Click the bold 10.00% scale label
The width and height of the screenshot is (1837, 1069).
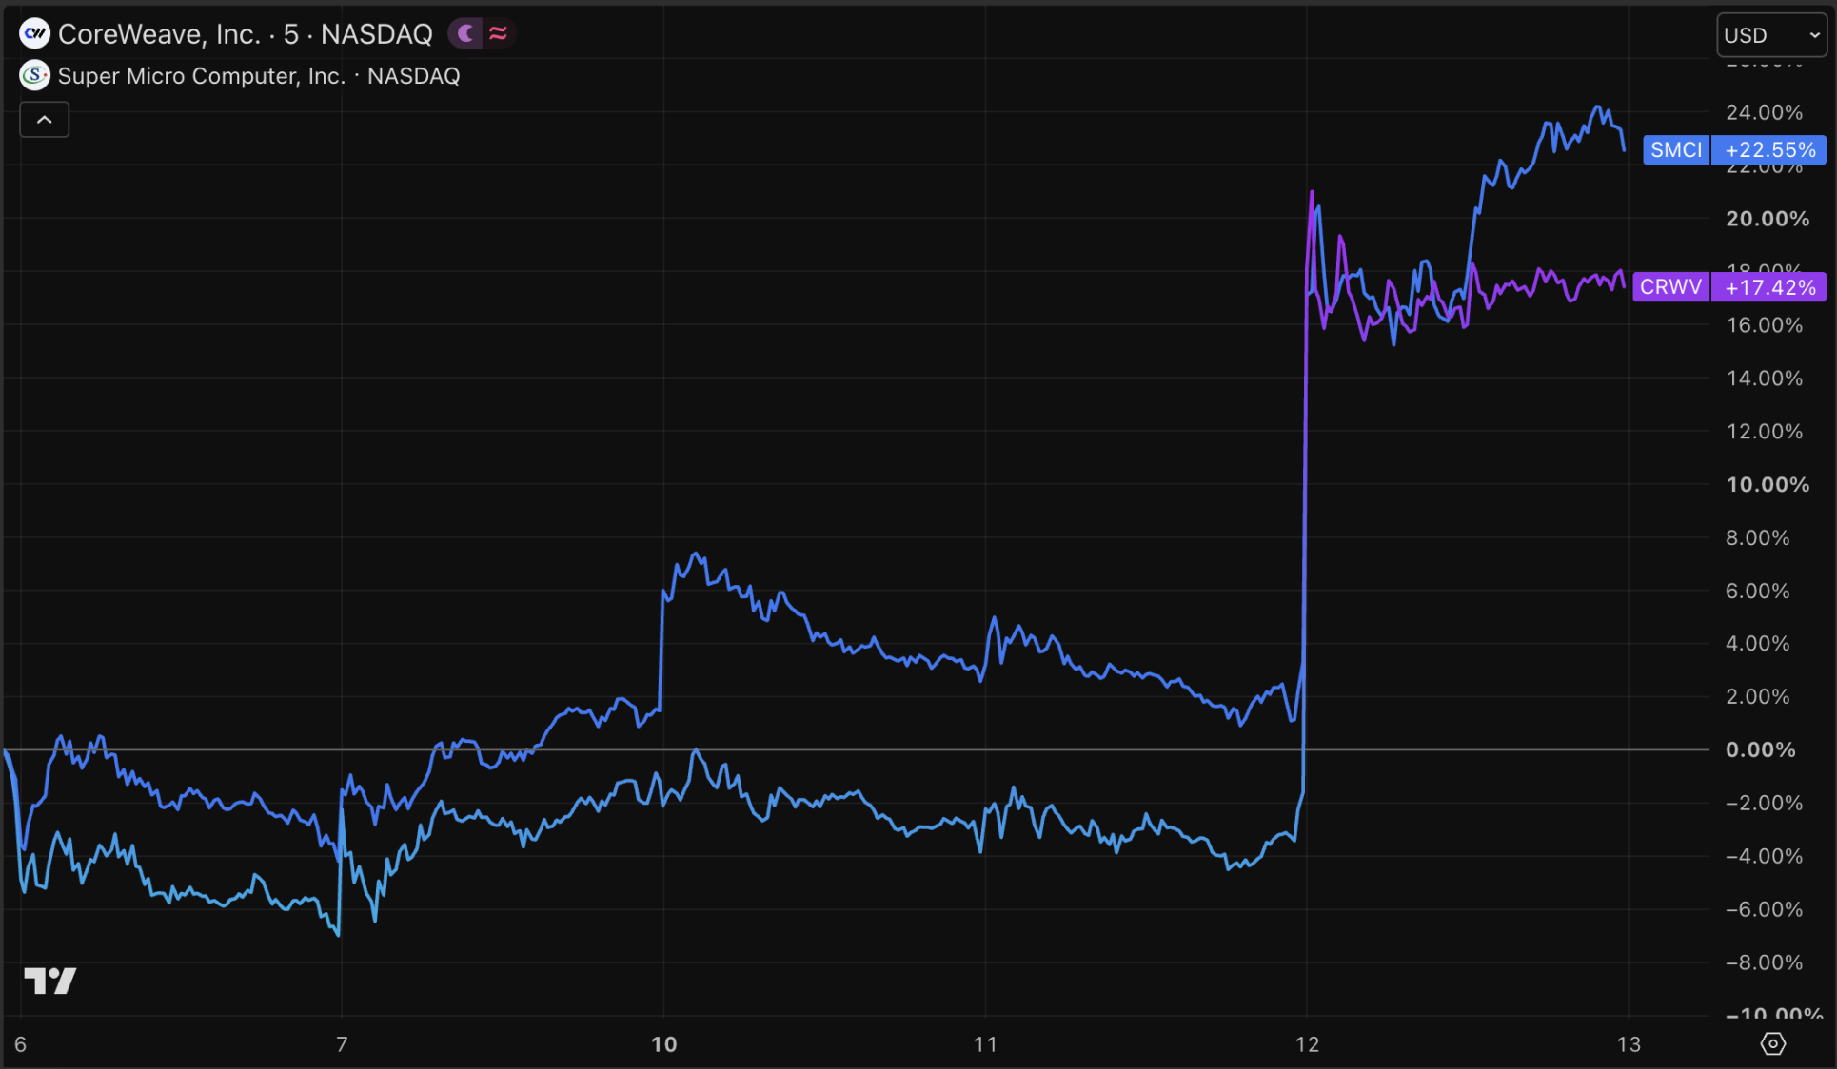tap(1768, 485)
